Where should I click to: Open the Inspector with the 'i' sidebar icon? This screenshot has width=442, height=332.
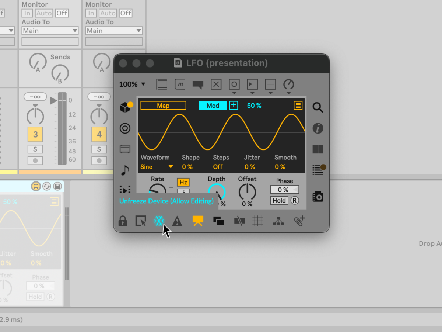point(317,128)
